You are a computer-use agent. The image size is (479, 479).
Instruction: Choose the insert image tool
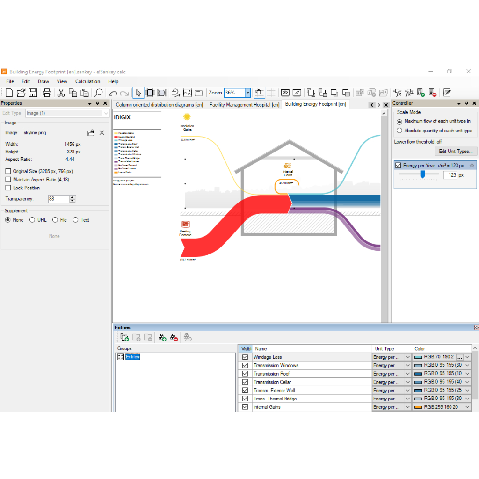(187, 93)
